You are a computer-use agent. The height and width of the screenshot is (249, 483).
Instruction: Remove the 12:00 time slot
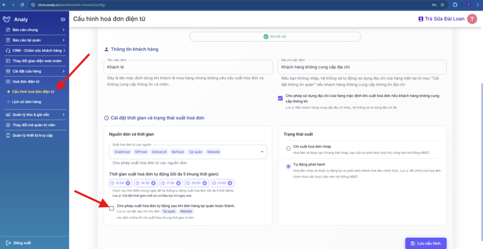point(128,183)
